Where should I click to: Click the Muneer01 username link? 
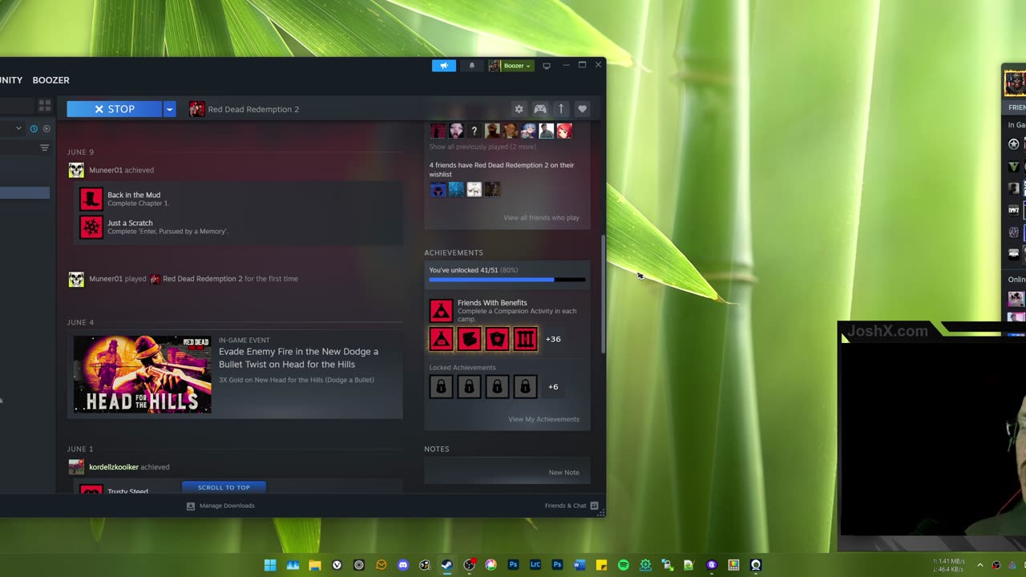point(106,170)
